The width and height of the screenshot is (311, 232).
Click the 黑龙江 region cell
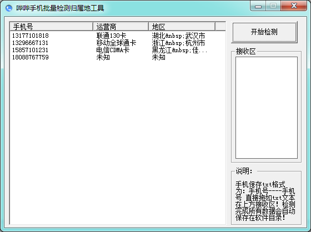(x=179, y=50)
